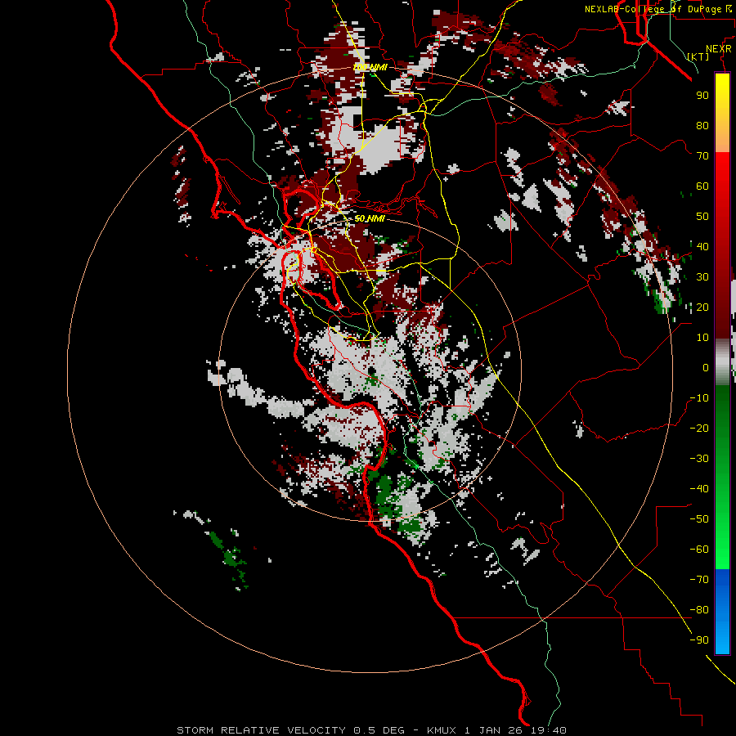Click the STORM RELATIVE VELOCITY title text
The image size is (736, 736).
click(261, 730)
